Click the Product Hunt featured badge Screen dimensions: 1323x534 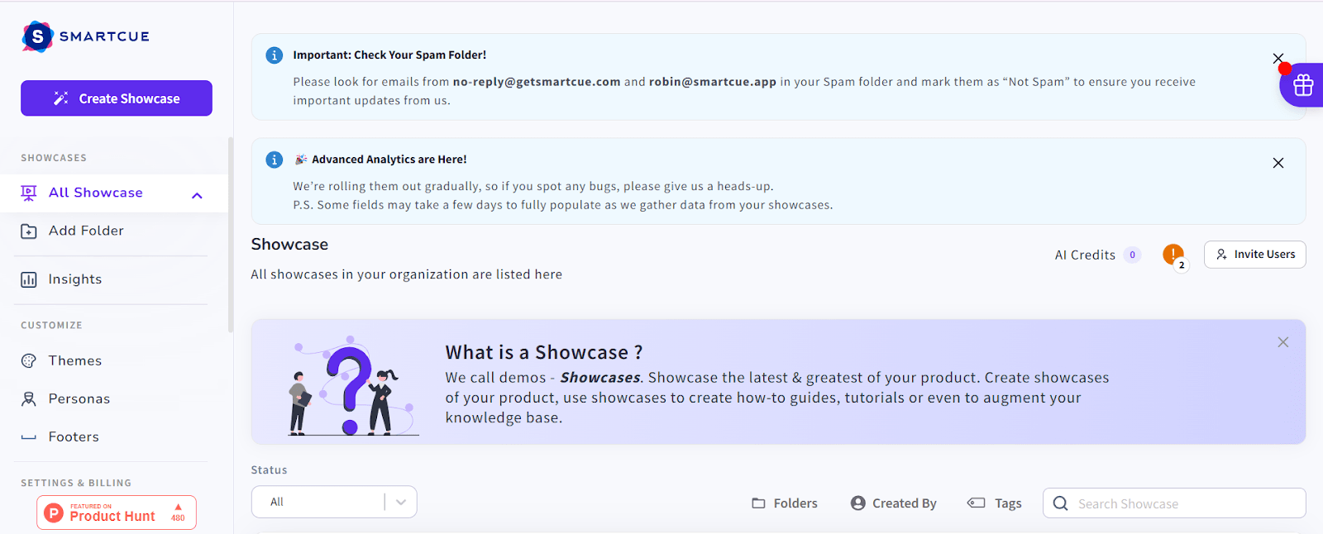[x=117, y=513]
